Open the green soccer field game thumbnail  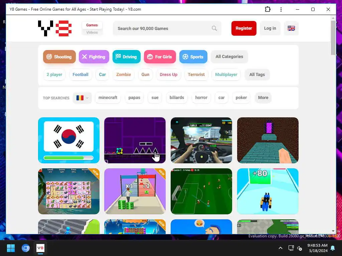point(201,191)
